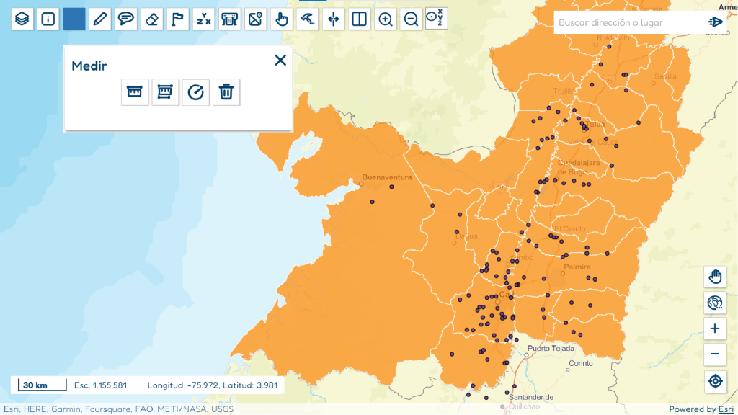Screen dimensions: 738x415
Task: Click the 'Esc. 1.155.581' scale text
Action: pyautogui.click(x=100, y=385)
